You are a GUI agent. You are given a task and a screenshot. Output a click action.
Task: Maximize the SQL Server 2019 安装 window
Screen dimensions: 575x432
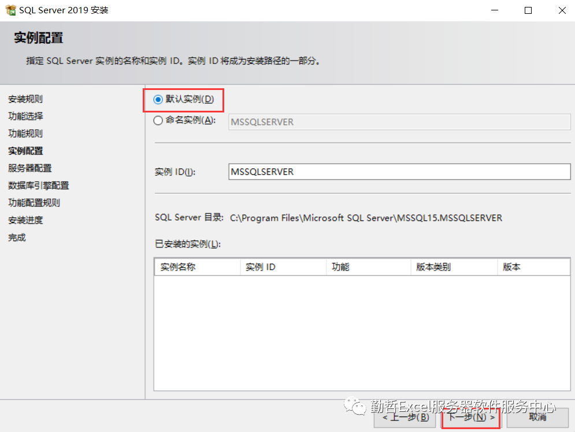[x=528, y=10]
